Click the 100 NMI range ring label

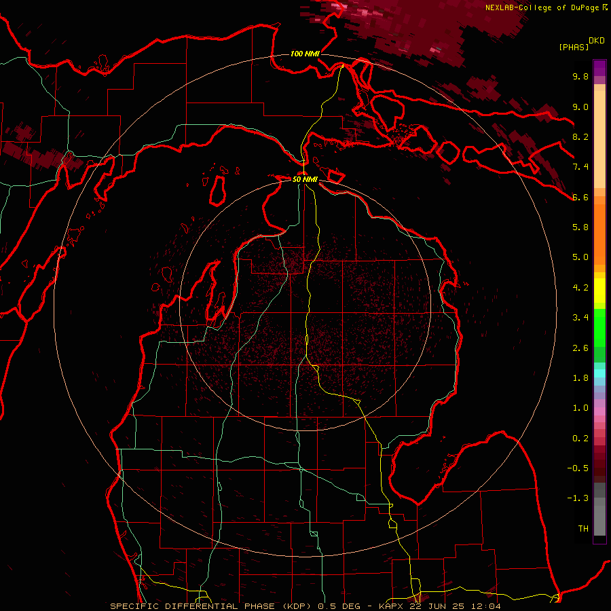305,54
